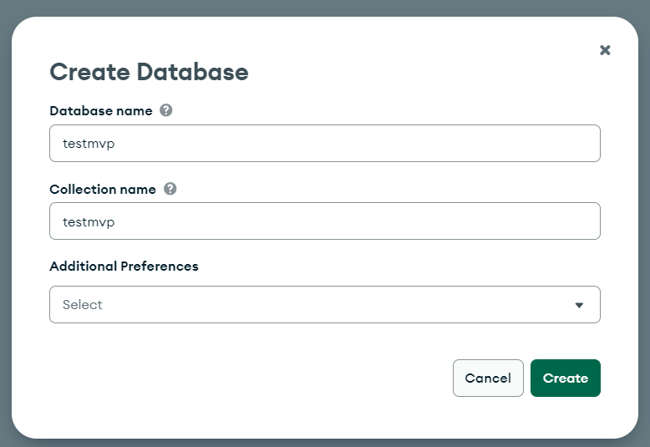This screenshot has width=650, height=447.
Task: Click the Database name label text
Action: 101,110
